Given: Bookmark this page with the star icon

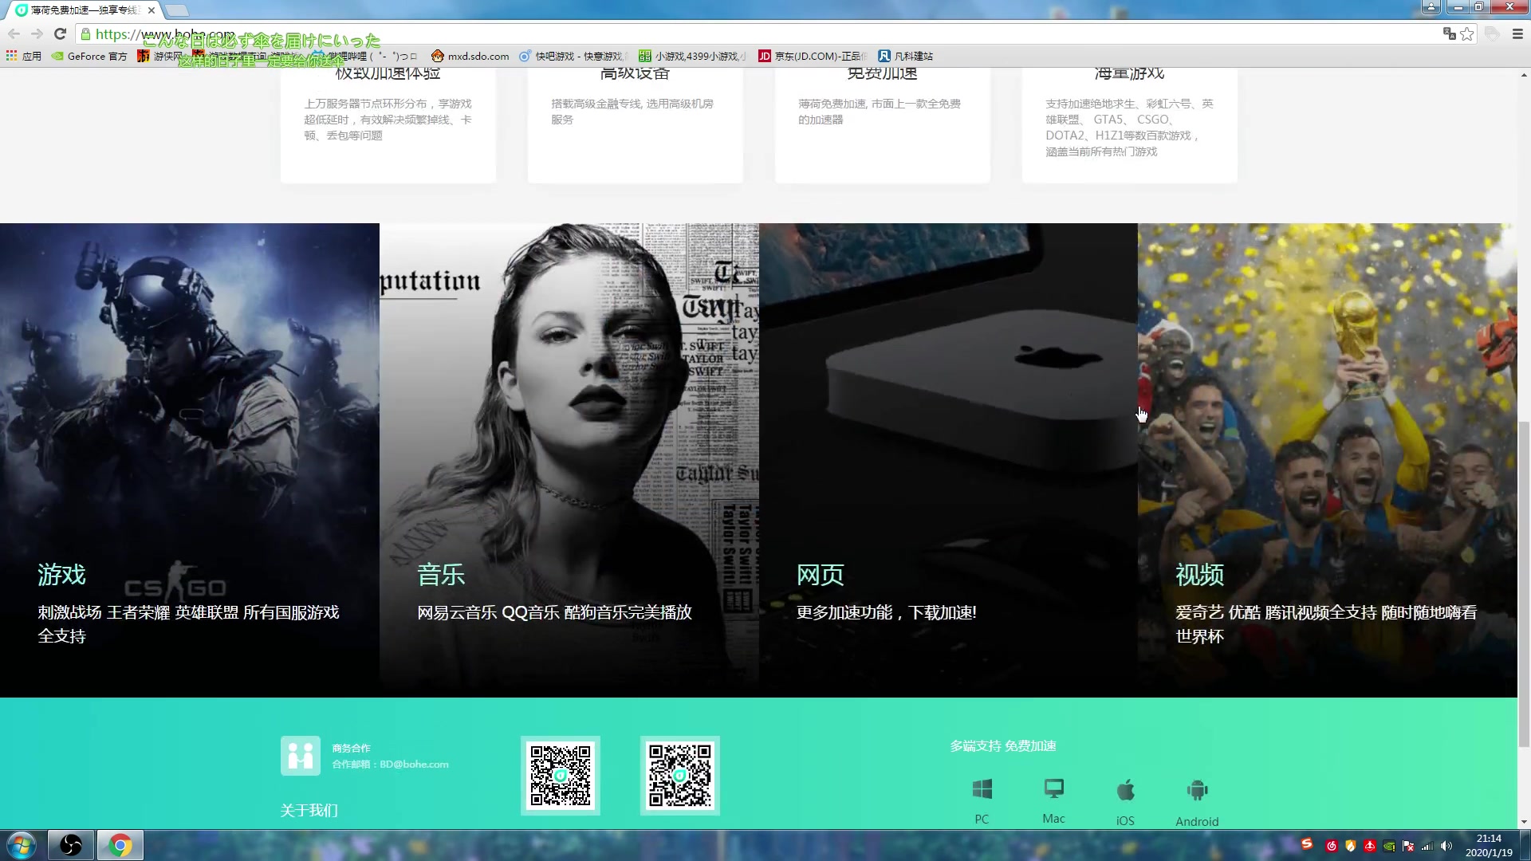Looking at the screenshot, I should click(1466, 33).
